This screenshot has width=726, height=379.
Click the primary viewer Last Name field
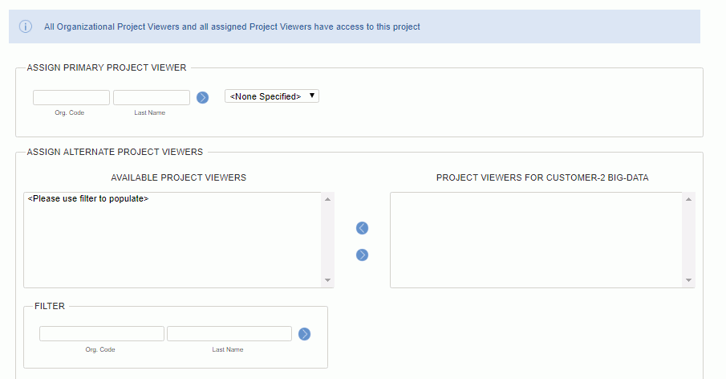(x=151, y=97)
